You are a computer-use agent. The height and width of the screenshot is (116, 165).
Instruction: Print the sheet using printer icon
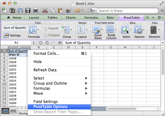pyautogui.click(x=36, y=10)
